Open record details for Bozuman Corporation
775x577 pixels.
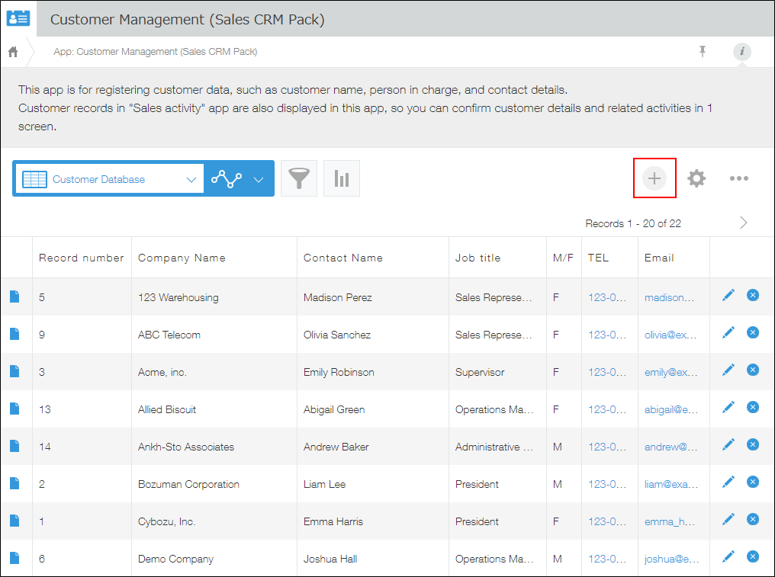14,483
